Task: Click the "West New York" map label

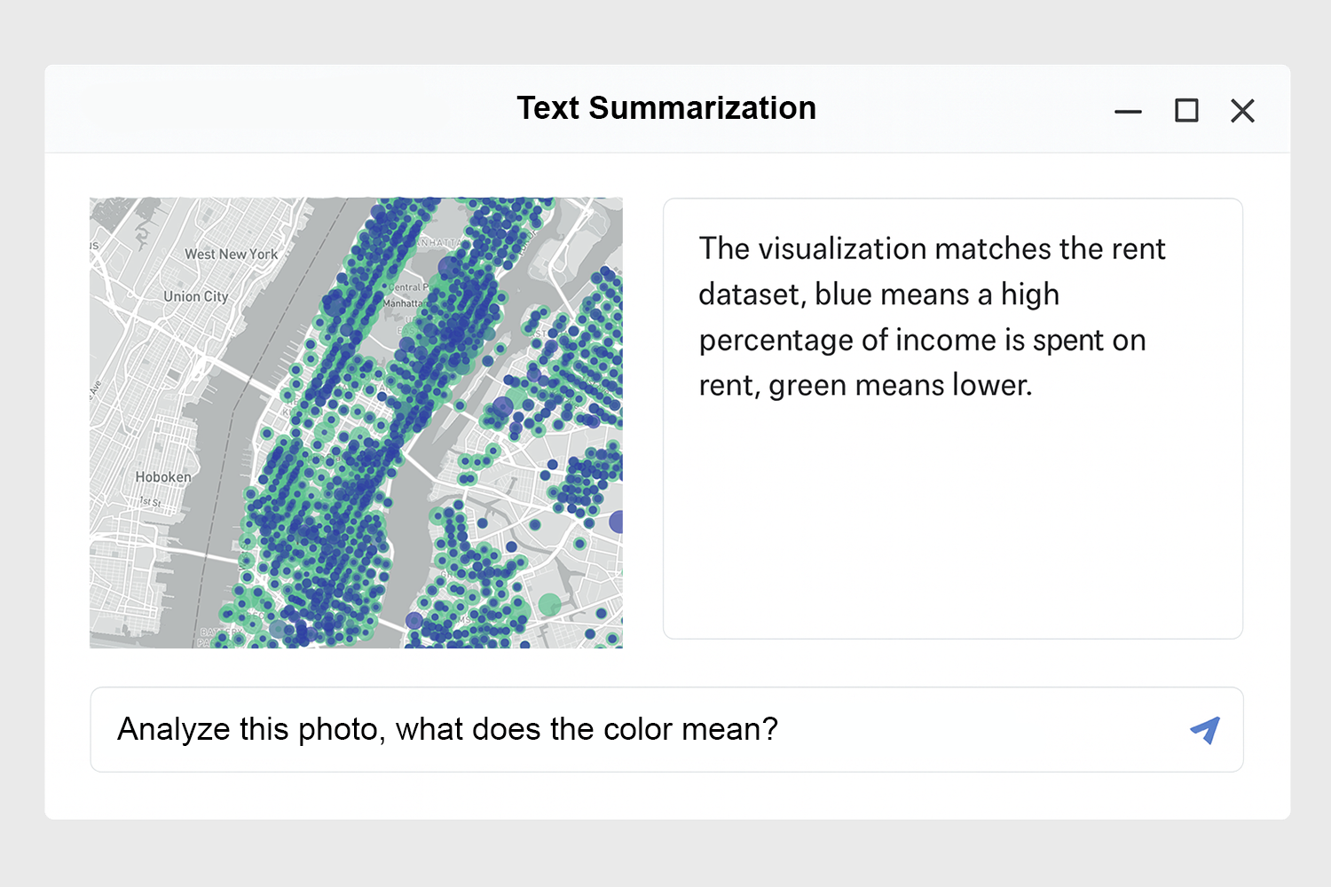Action: point(231,255)
